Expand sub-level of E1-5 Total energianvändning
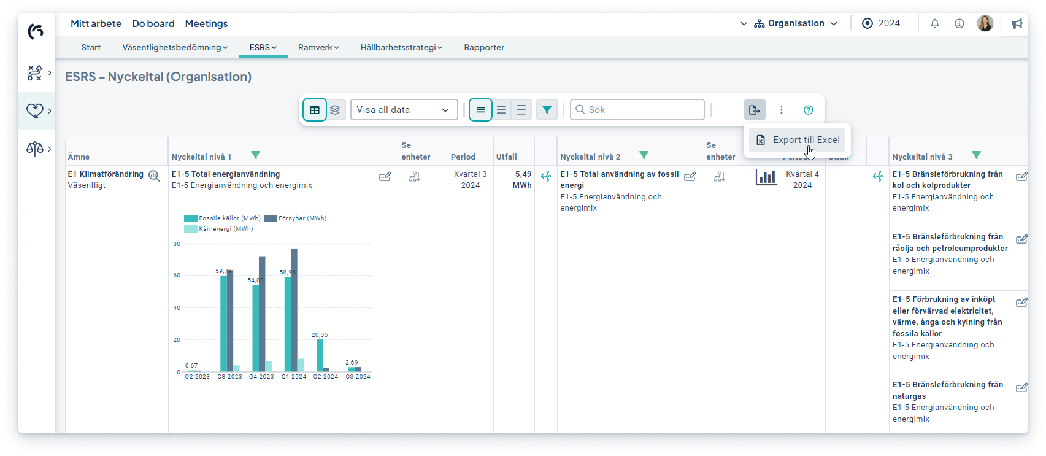 pyautogui.click(x=546, y=177)
